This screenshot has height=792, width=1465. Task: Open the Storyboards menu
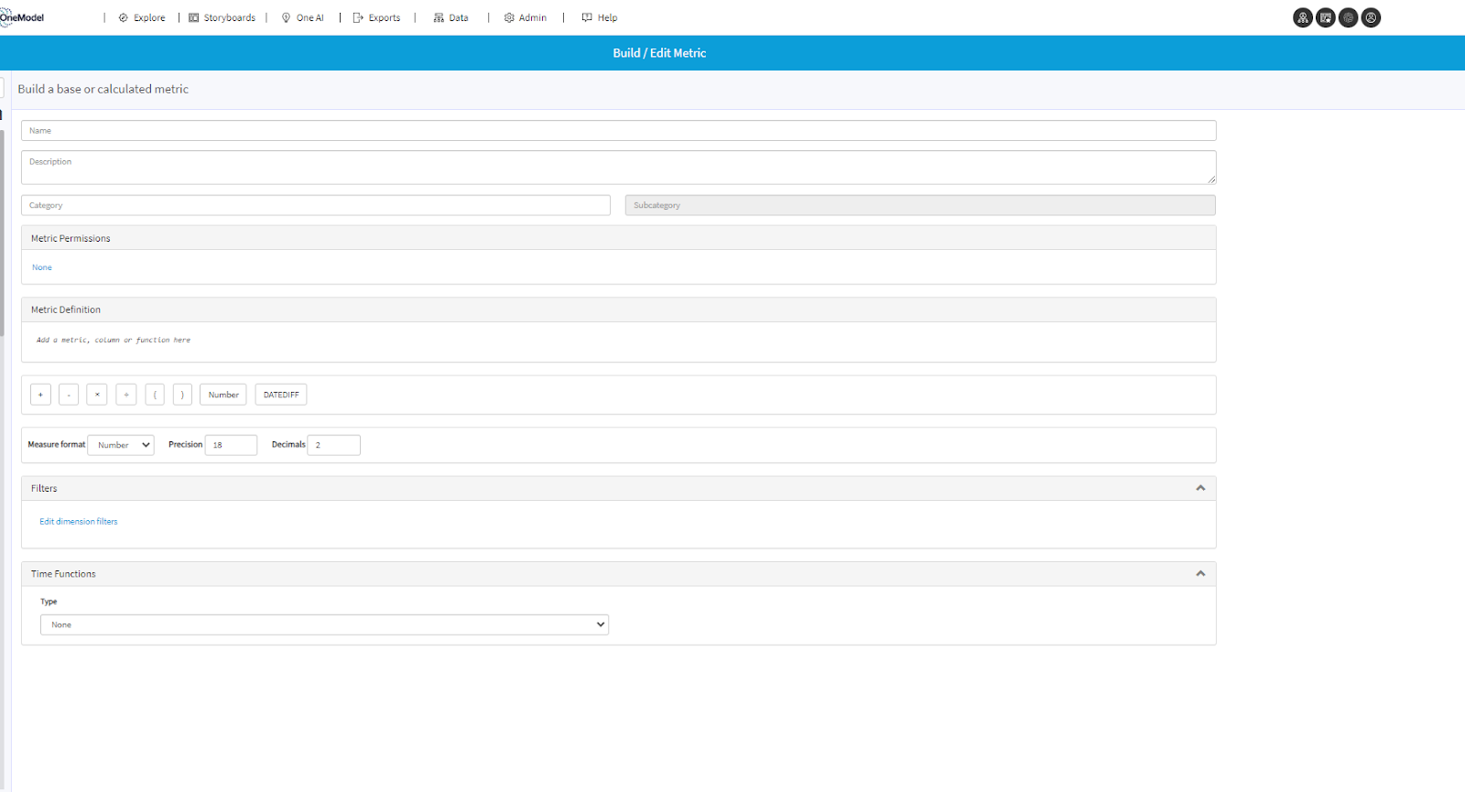tap(222, 17)
